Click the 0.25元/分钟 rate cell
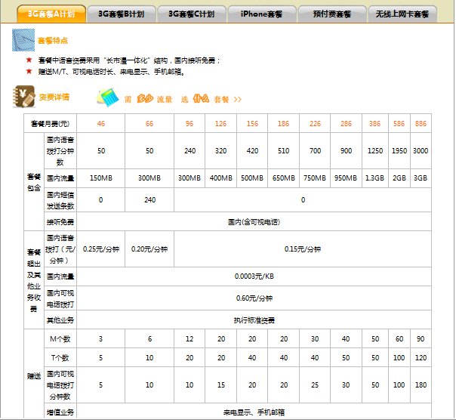456x420 pixels. tap(101, 249)
